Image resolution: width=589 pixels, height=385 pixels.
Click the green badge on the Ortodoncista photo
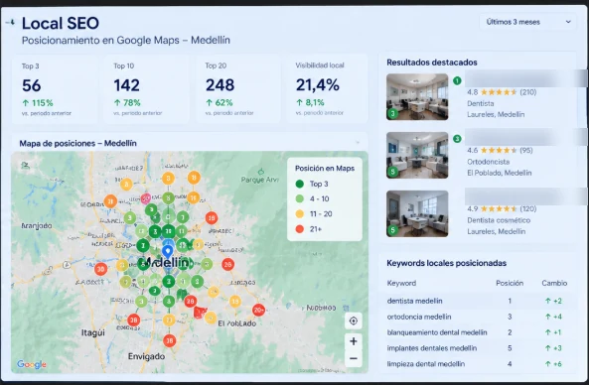click(x=393, y=172)
